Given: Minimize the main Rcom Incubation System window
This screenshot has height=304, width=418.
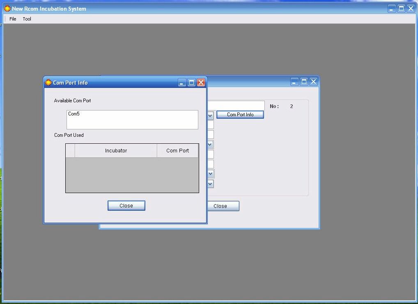Looking at the screenshot, I should (392, 9).
